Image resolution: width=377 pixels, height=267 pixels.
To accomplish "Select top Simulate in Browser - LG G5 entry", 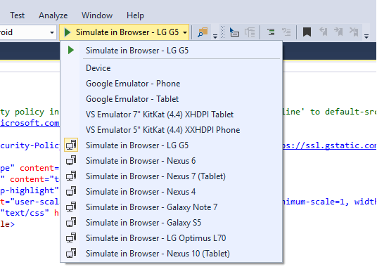I will point(171,51).
